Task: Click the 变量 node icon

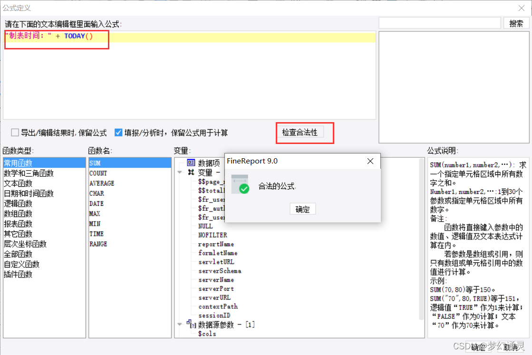Action: [191, 172]
